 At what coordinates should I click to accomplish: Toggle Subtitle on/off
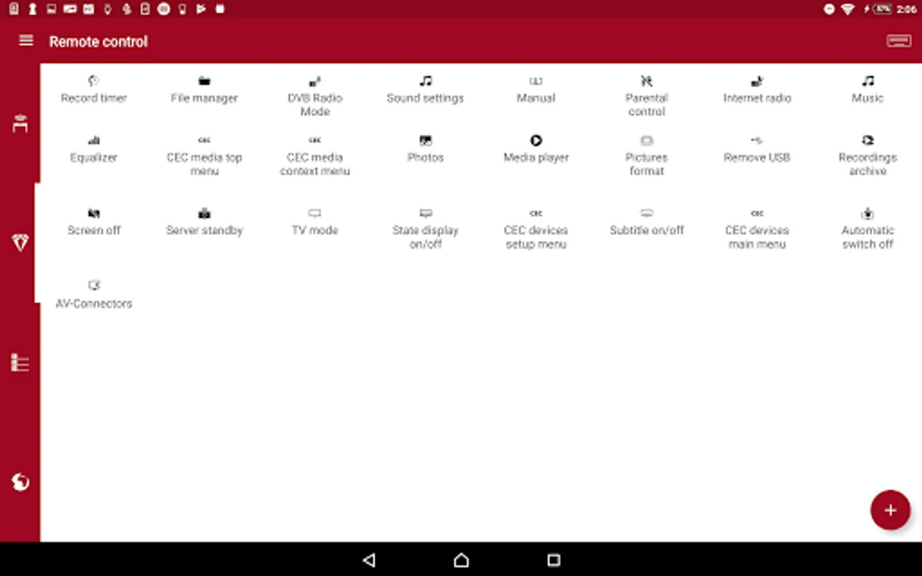[x=647, y=222]
